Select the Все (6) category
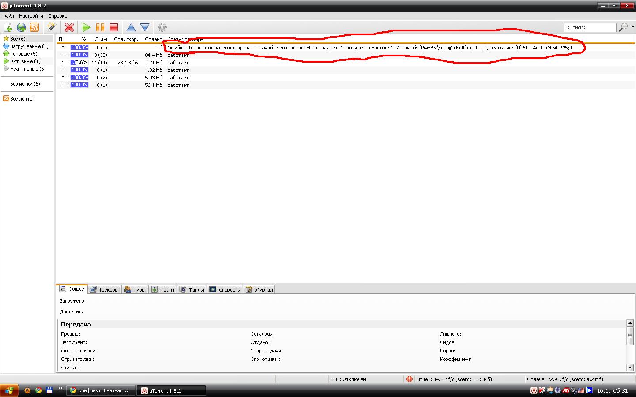 click(27, 39)
